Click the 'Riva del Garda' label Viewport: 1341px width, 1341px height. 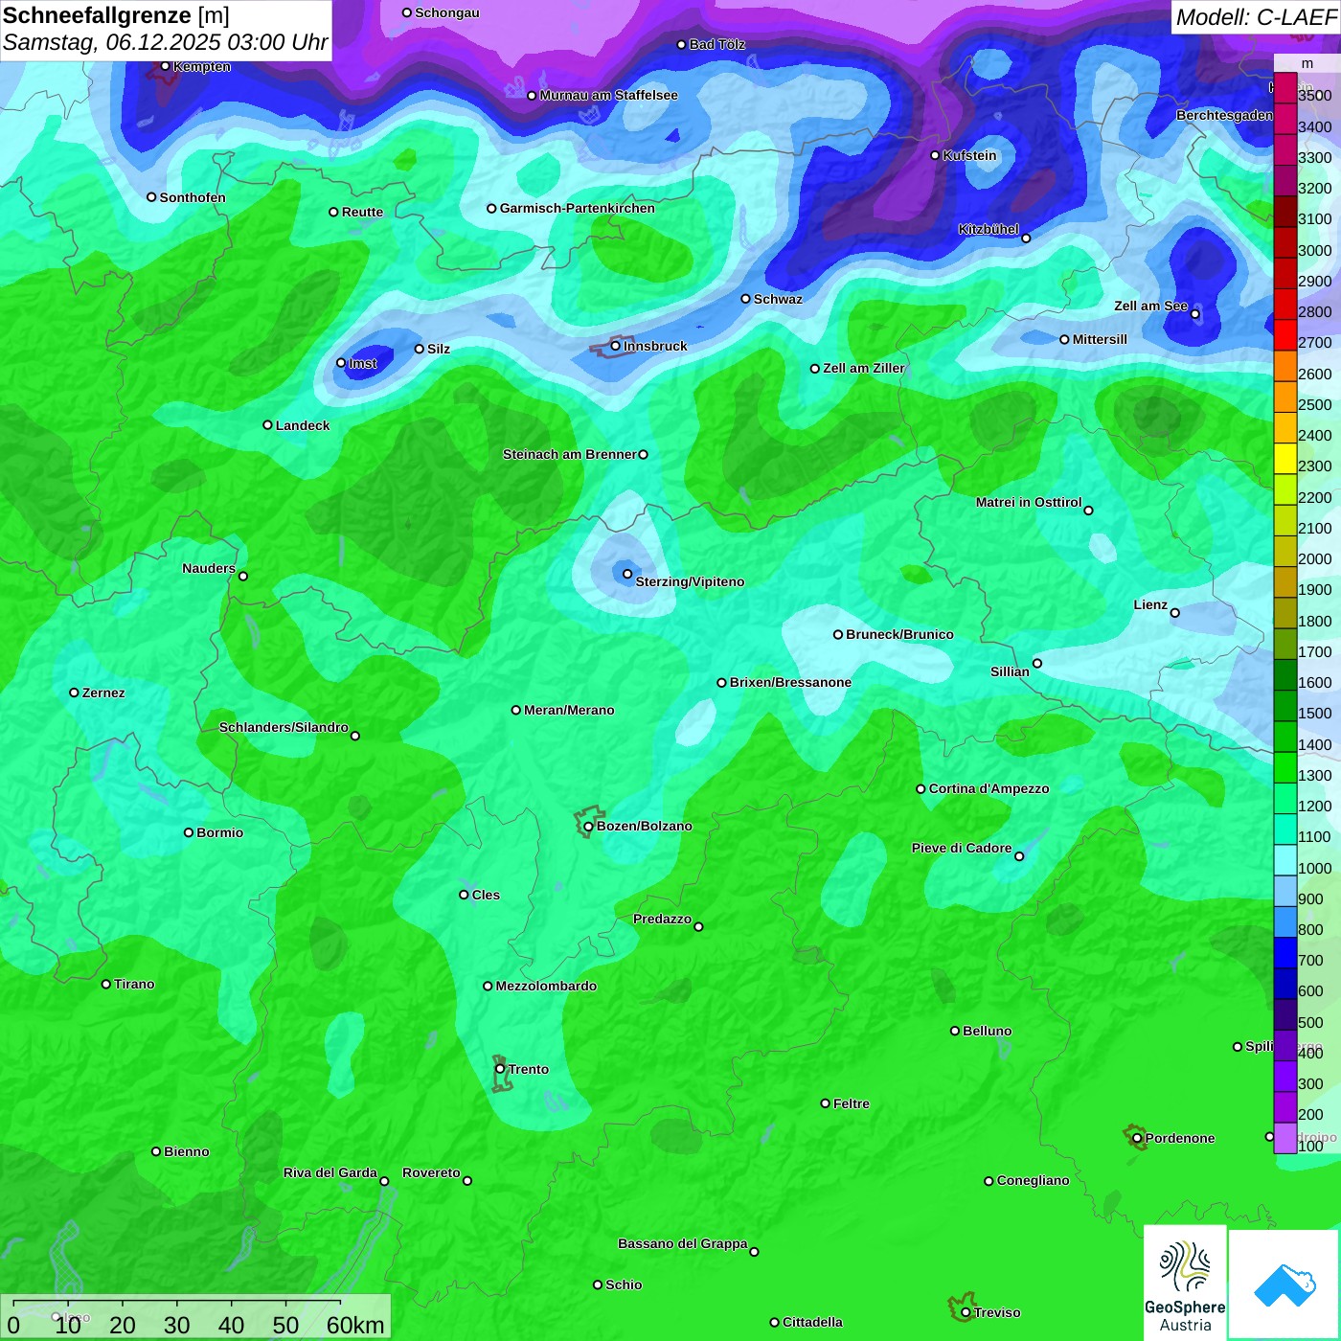tap(330, 1172)
